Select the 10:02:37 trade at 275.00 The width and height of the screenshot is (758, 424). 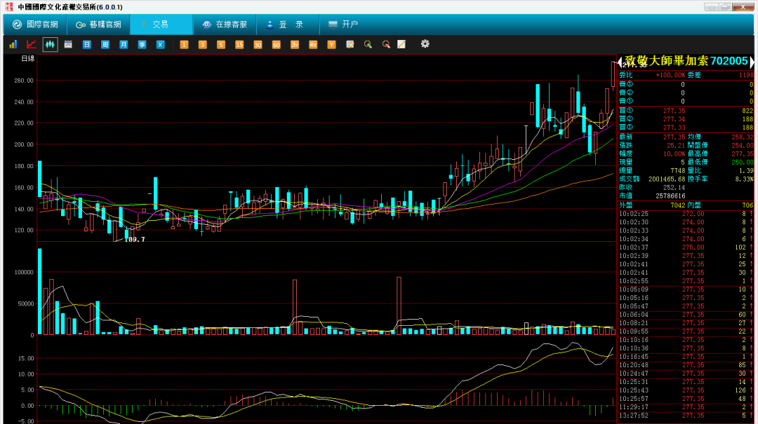[686, 247]
